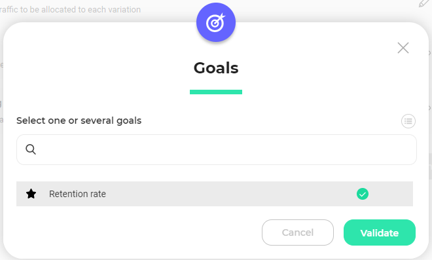
Task: Click the gray scrollbar segment at right edge
Action: coord(430,167)
